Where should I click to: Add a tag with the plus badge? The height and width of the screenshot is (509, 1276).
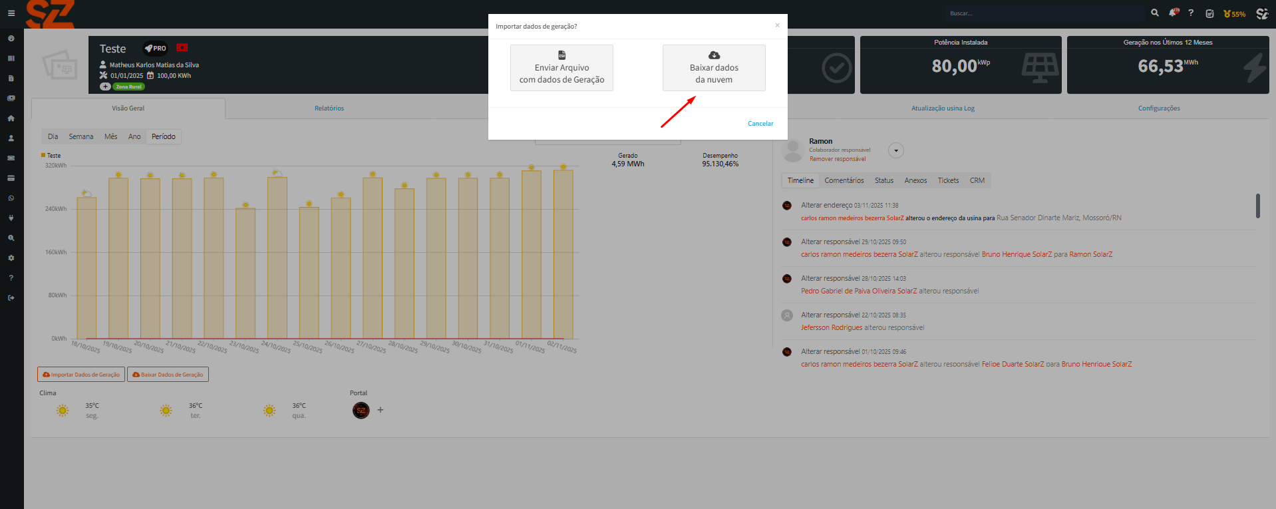105,86
